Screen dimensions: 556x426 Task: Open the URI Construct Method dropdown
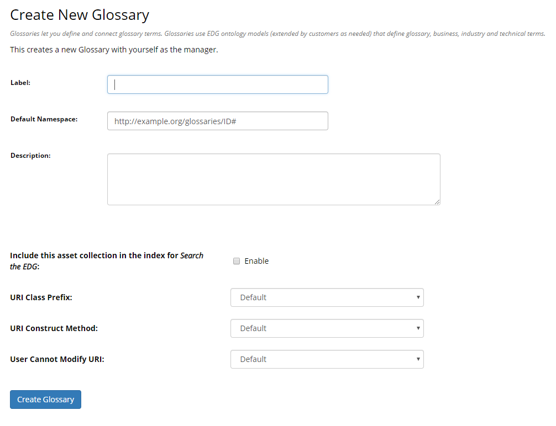pos(327,328)
